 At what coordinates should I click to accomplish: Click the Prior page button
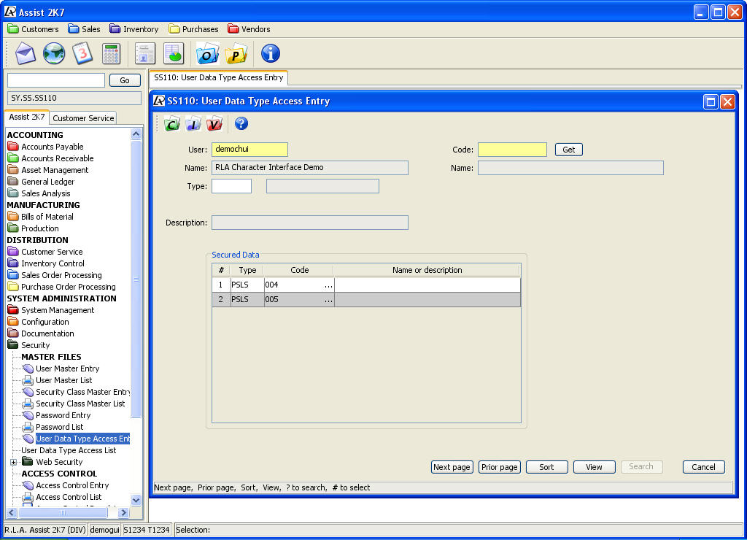[x=499, y=467]
